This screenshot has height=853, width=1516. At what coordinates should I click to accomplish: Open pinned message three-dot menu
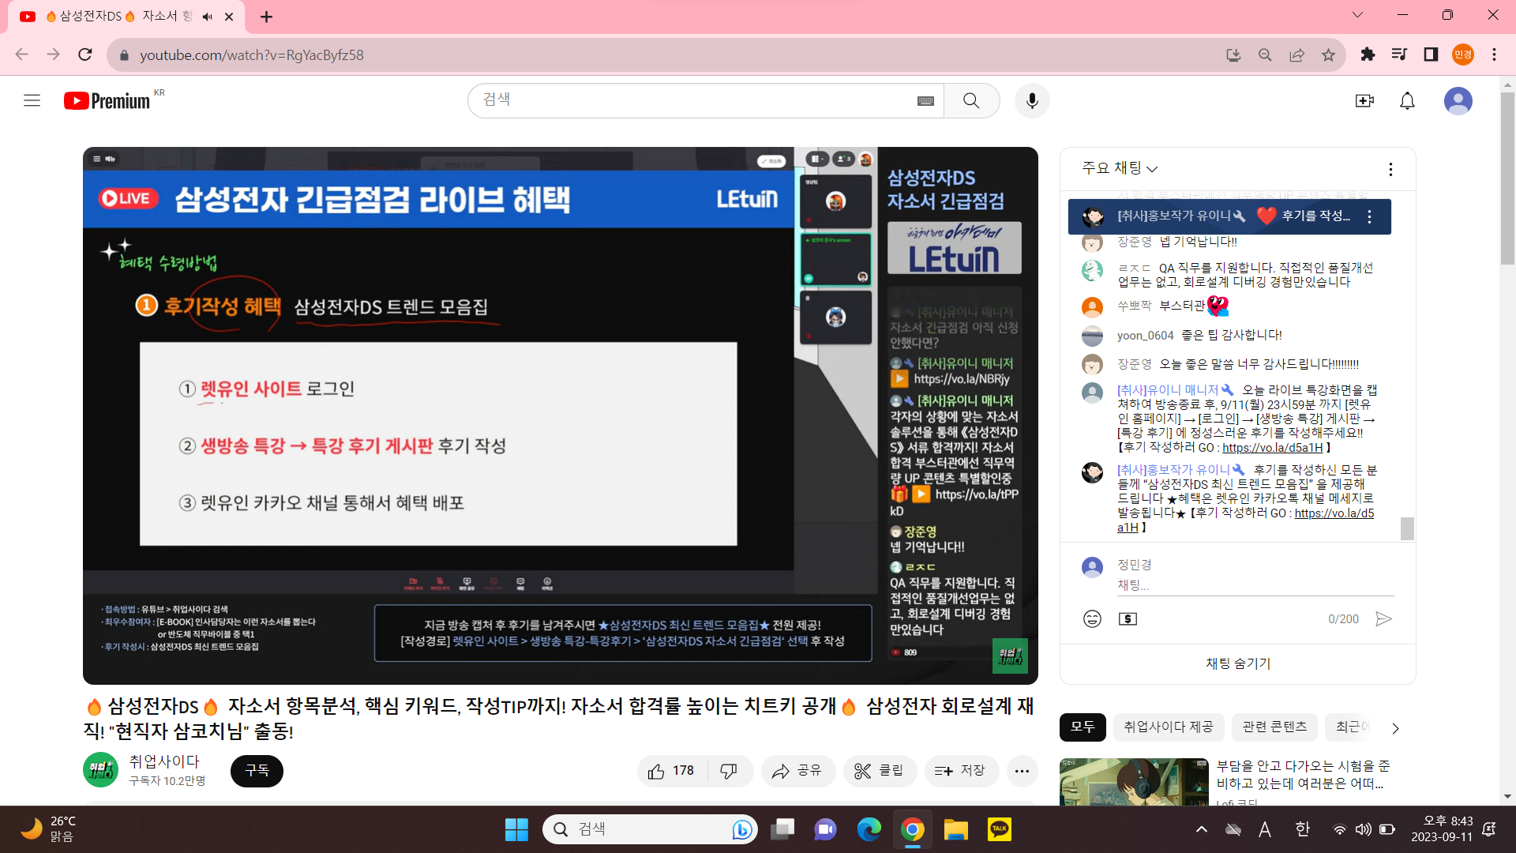[1369, 216]
